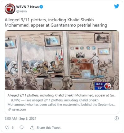124x133 pixels.
Task: Tap the share upload arrow icon
Action: (x=32, y=127)
